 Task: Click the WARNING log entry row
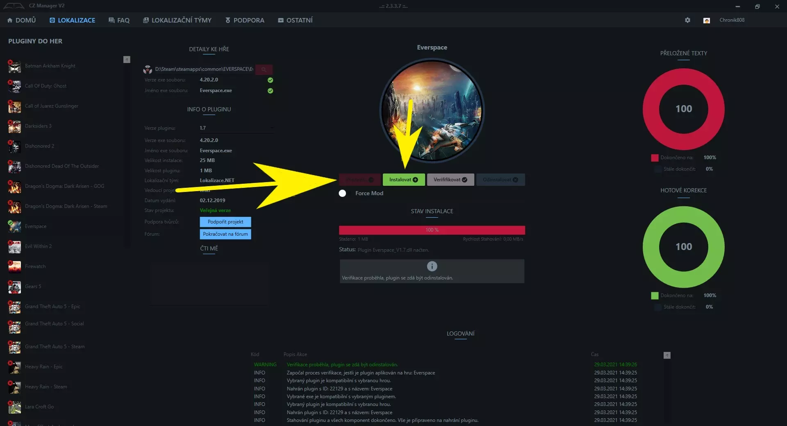445,365
